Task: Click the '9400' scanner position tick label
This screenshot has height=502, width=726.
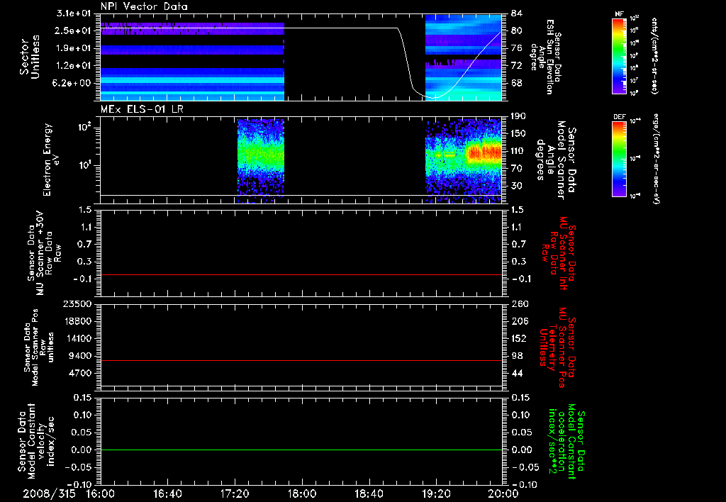Action: coord(80,356)
